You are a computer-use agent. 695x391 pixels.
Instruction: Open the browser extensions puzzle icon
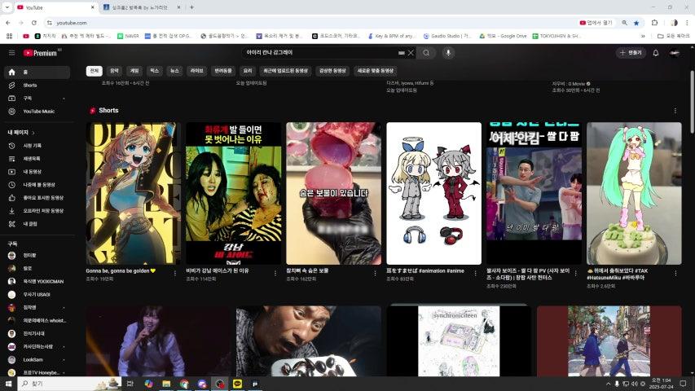654,23
